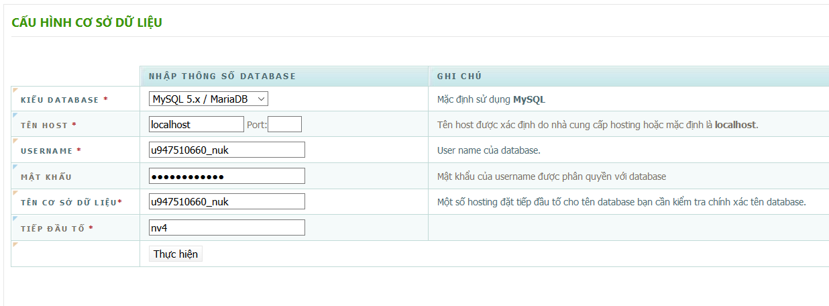Click the 'Tên Host' row label

pyautogui.click(x=49, y=125)
